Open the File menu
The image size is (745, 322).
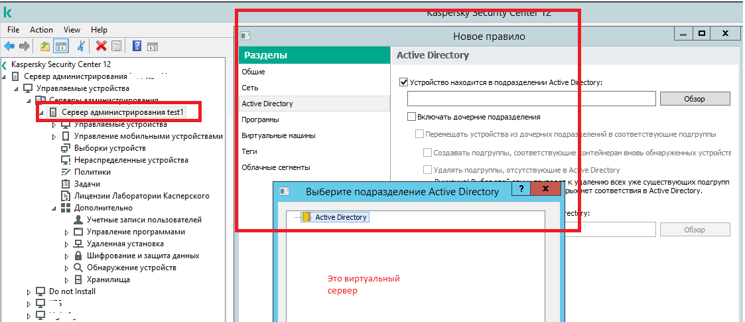tap(13, 29)
